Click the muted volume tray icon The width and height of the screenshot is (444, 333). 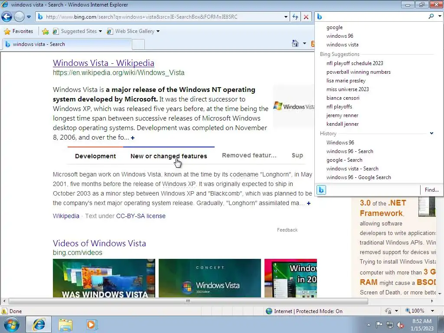400,325
